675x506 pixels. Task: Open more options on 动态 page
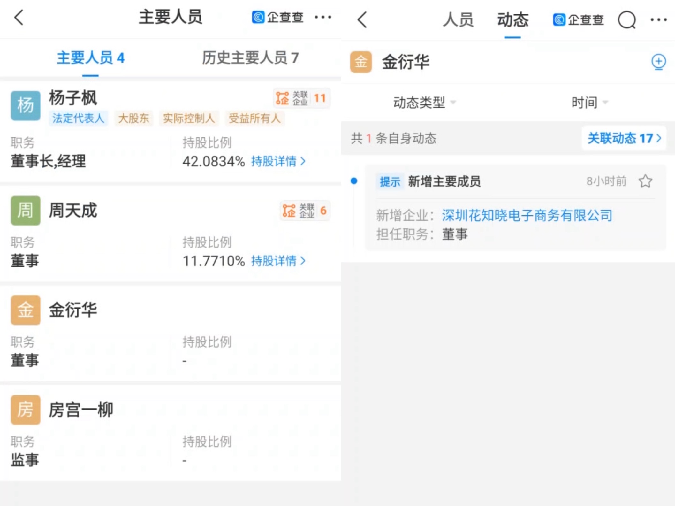pyautogui.click(x=658, y=20)
